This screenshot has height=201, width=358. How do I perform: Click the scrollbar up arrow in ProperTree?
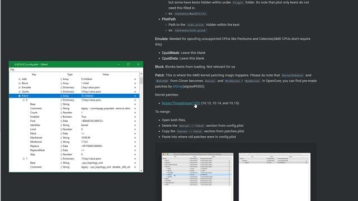tap(141, 74)
